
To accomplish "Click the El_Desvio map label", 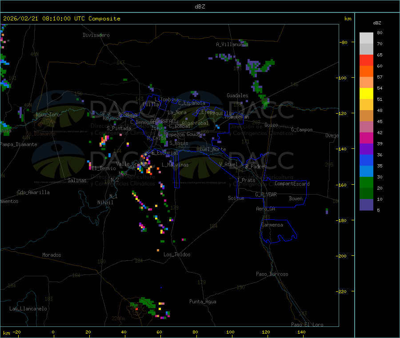I will (x=104, y=168).
